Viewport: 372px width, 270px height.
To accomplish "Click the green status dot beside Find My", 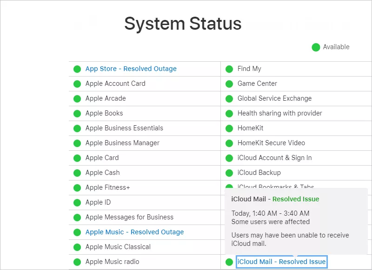I will (229, 69).
